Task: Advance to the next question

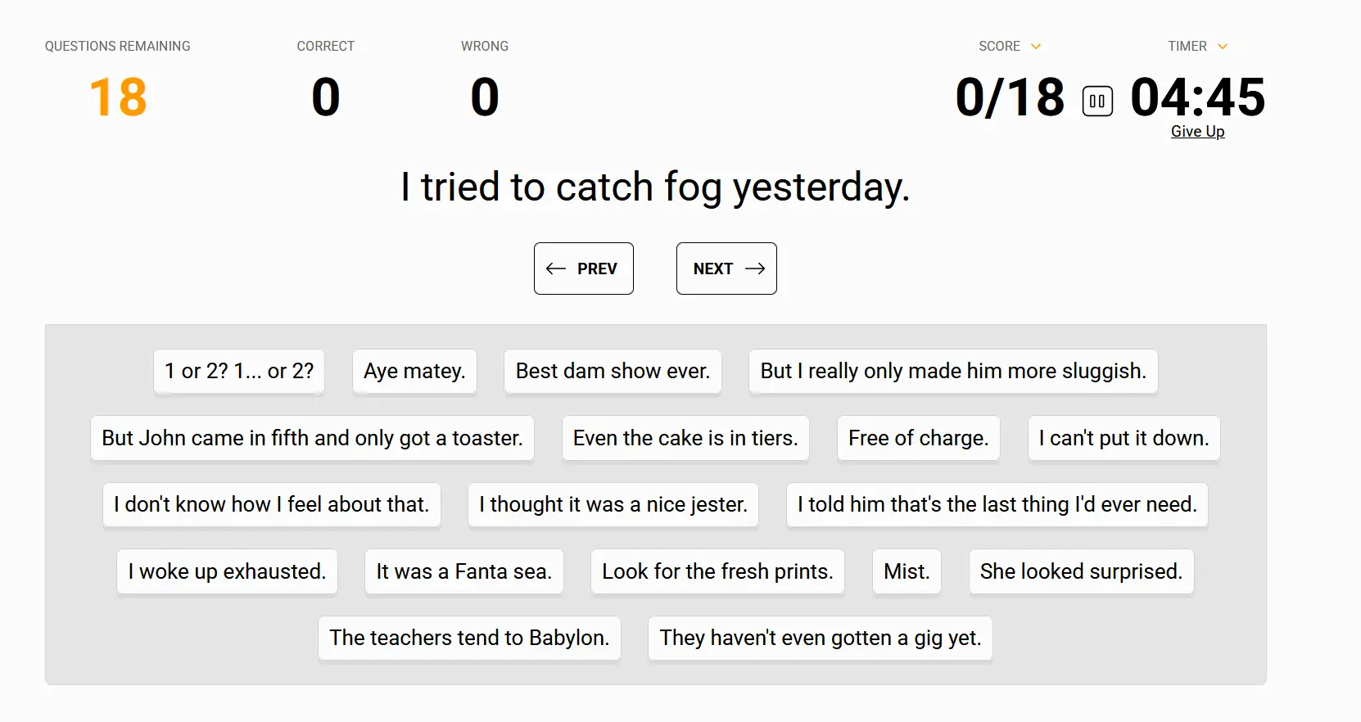Action: pyautogui.click(x=726, y=268)
